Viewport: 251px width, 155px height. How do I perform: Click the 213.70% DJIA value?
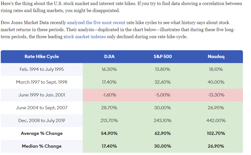click(109, 121)
